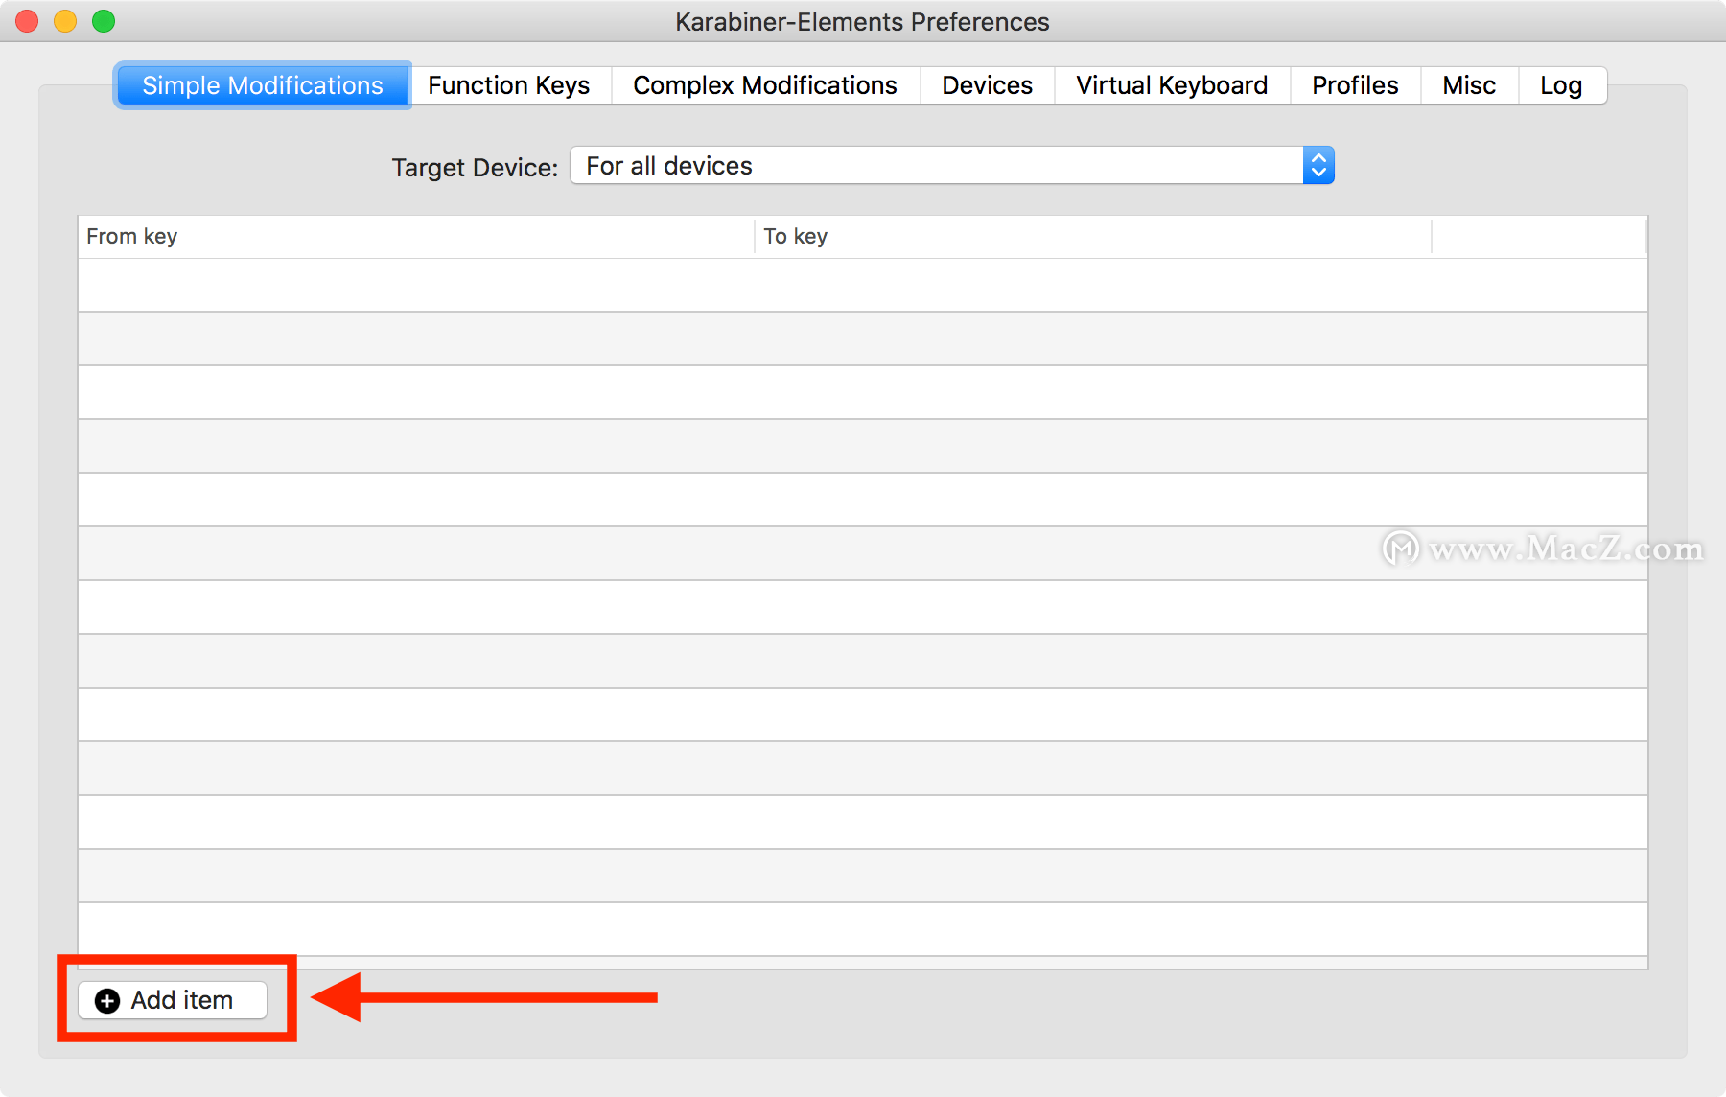
Task: Switch to the Simple Modifications tab
Action: tap(263, 85)
